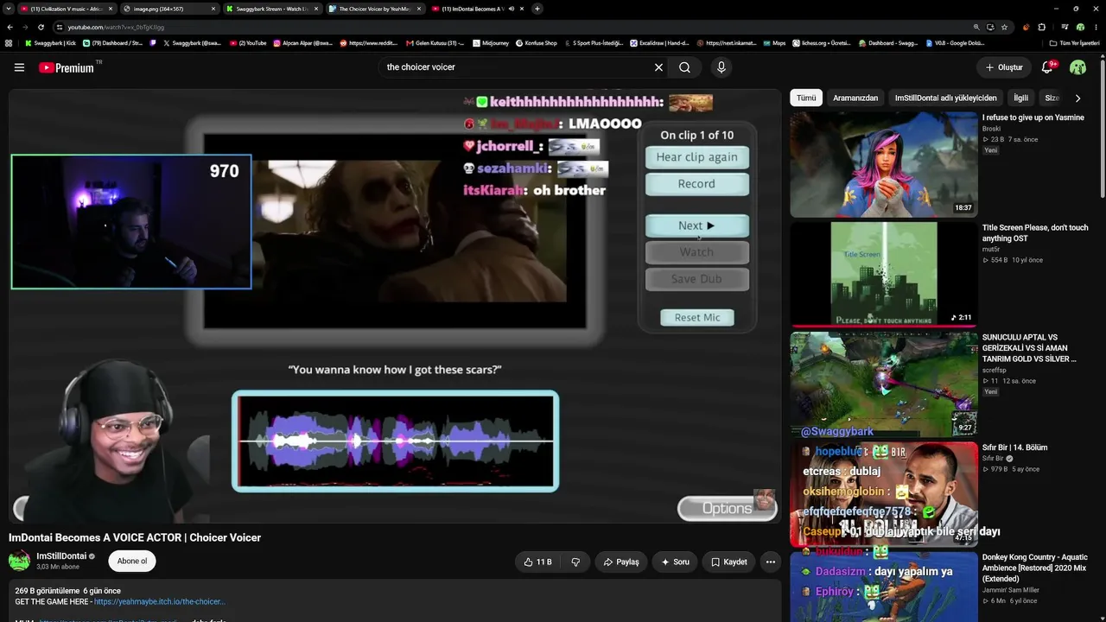1106x622 pixels.
Task: Open ImStillDontai channel avatar
Action: coord(19,562)
